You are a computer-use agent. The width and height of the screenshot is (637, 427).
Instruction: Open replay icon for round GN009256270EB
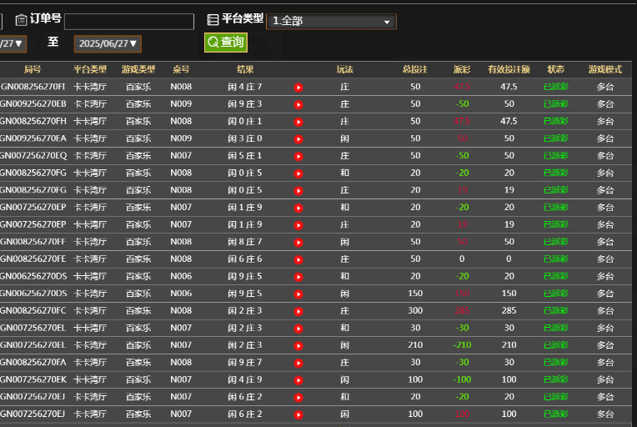click(298, 104)
